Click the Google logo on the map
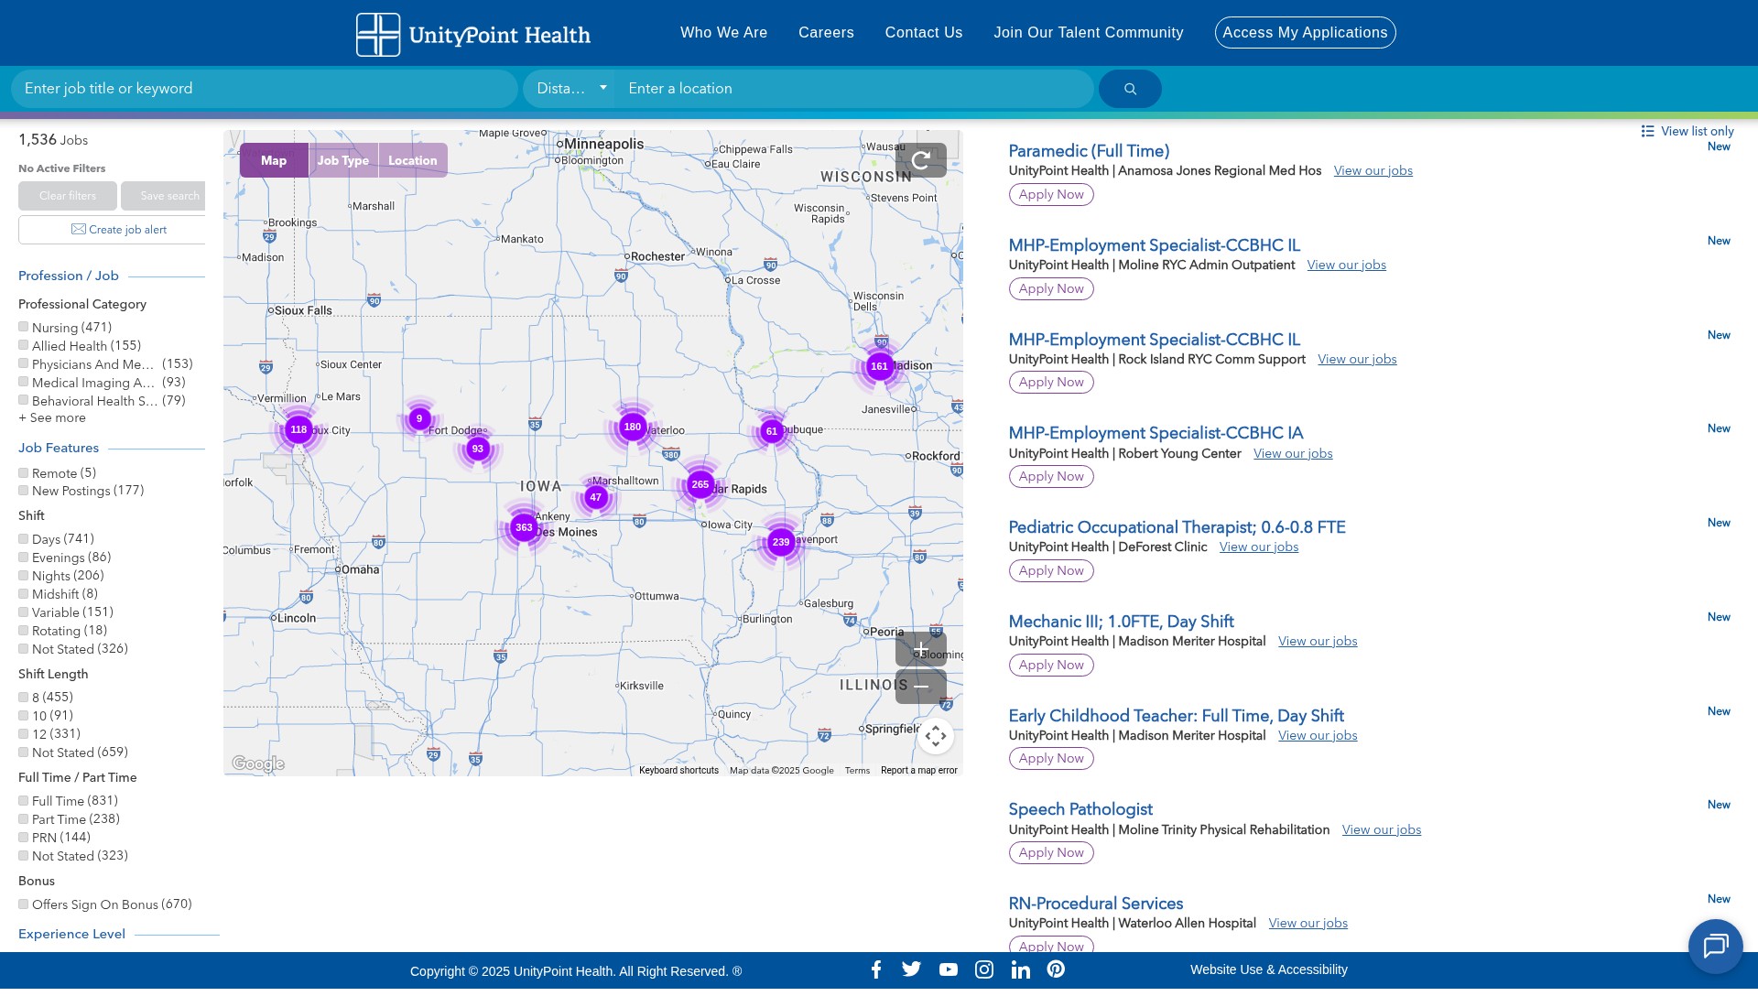 [258, 763]
